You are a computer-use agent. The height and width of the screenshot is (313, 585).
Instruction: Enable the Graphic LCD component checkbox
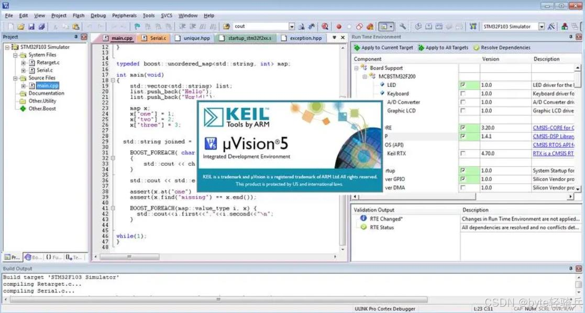point(463,111)
